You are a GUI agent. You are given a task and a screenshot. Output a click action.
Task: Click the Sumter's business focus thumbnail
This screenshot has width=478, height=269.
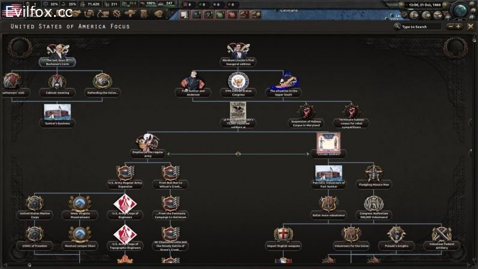(x=57, y=113)
